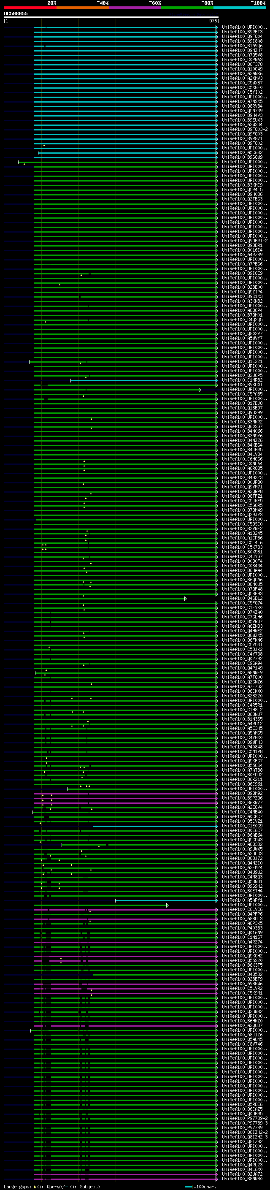Select hit UniRef100_C5XGF0
This screenshot has width=270, height=1190.
(x=242, y=87)
